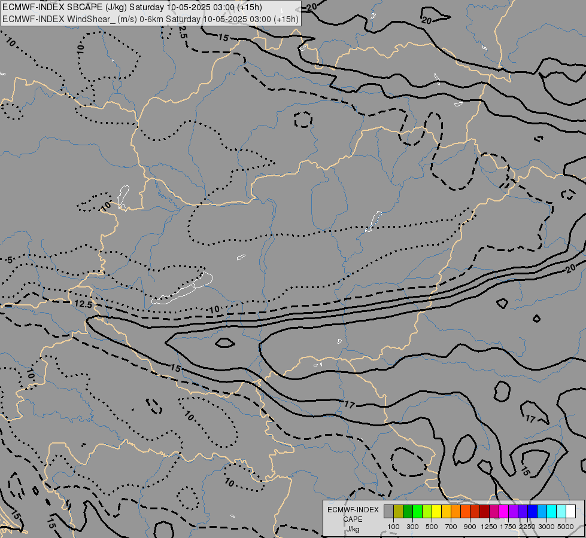This screenshot has height=538, width=586.
Task: Click the 900 legend tick value
Action: click(470, 527)
